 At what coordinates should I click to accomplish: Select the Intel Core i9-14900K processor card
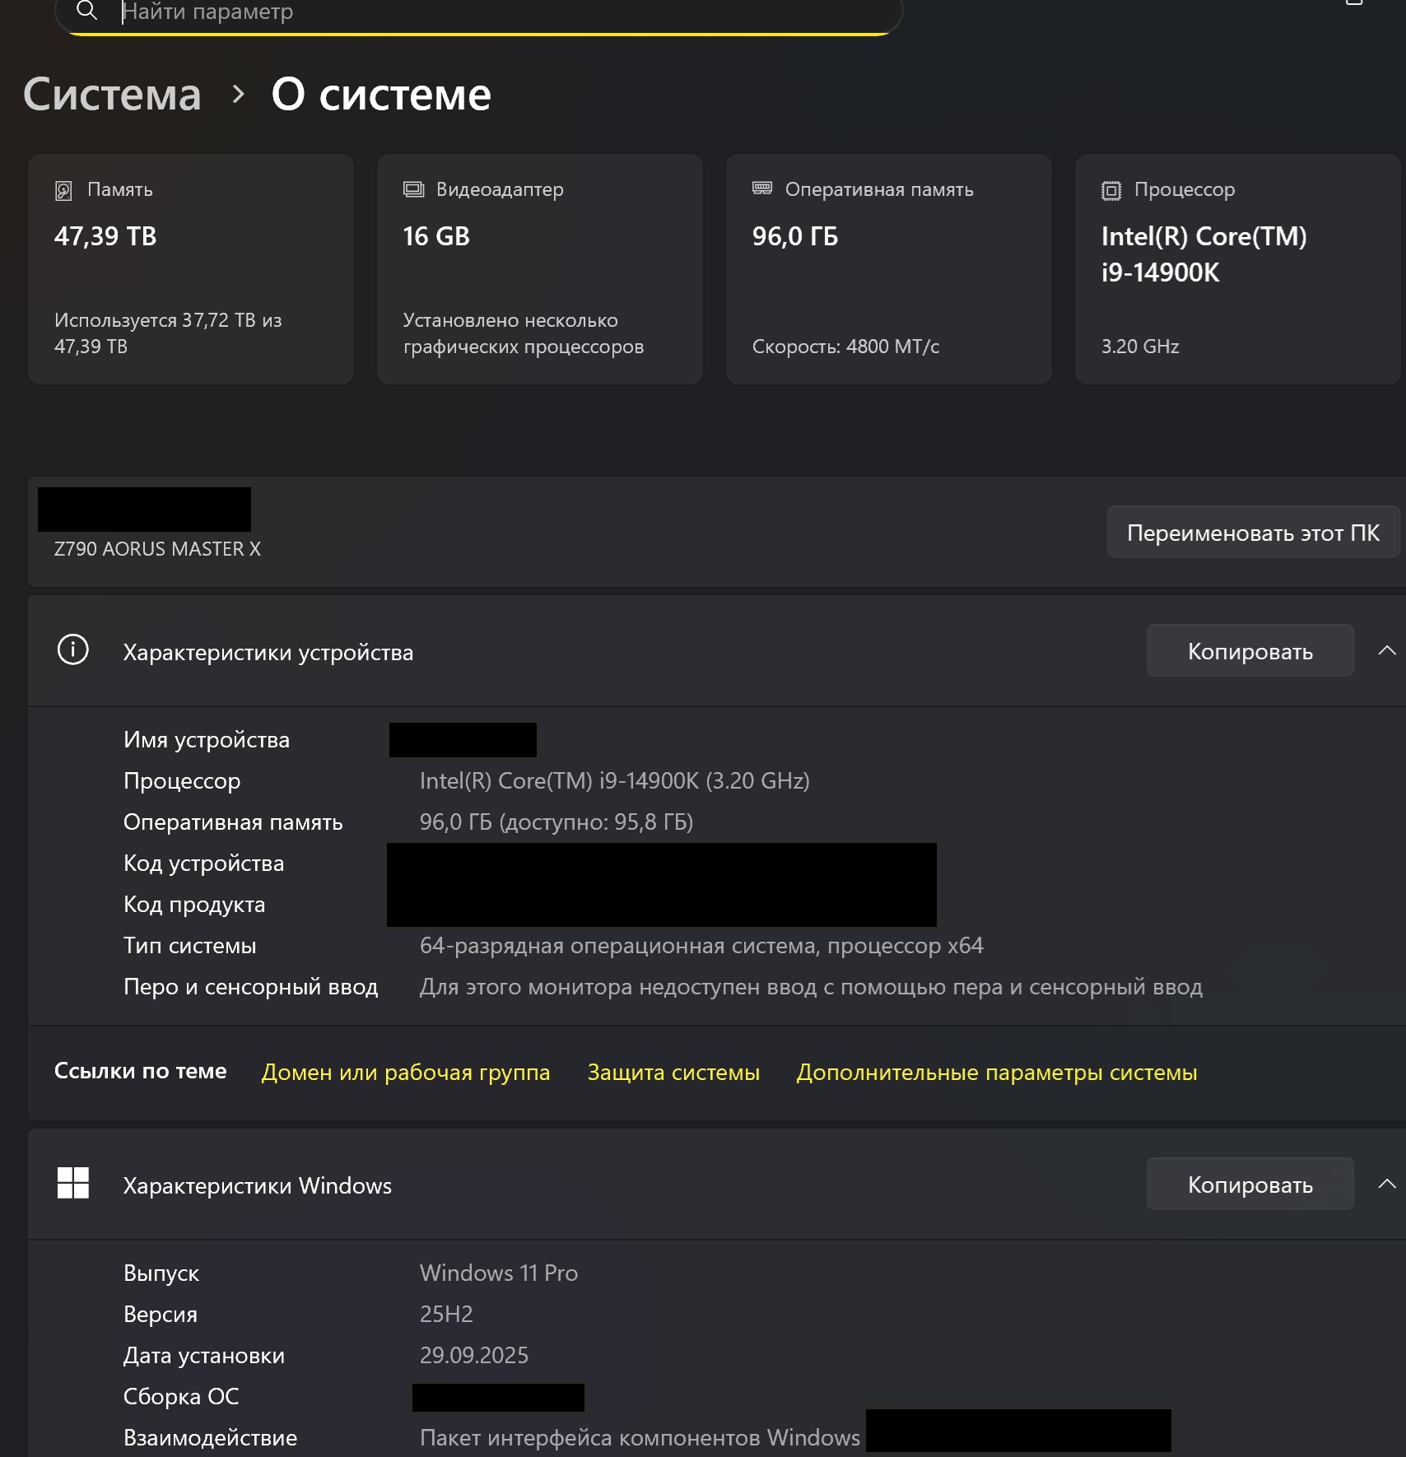pos(1237,268)
